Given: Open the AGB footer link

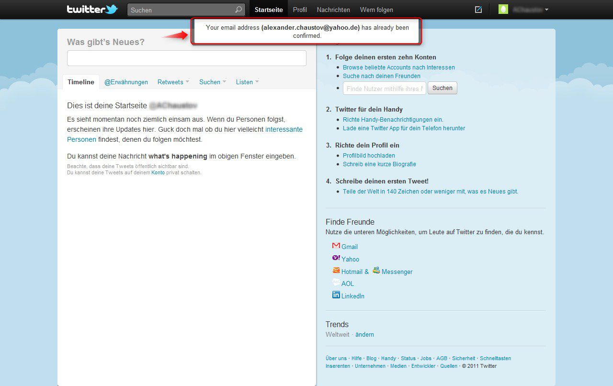Looking at the screenshot, I should 442,358.
